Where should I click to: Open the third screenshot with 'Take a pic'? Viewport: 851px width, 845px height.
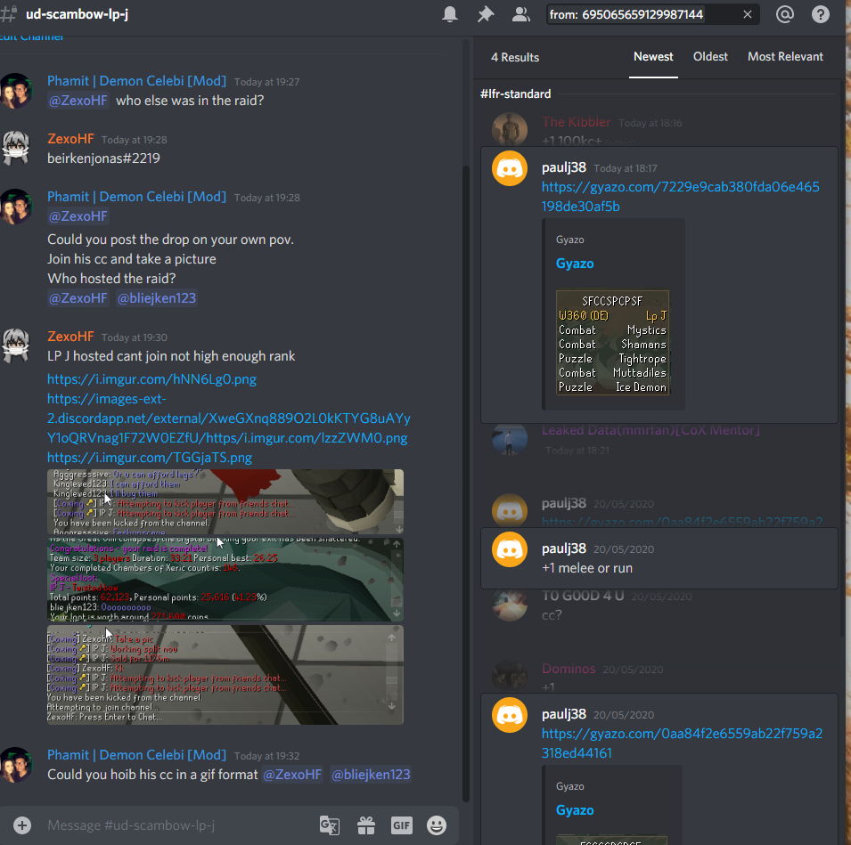pyautogui.click(x=225, y=675)
